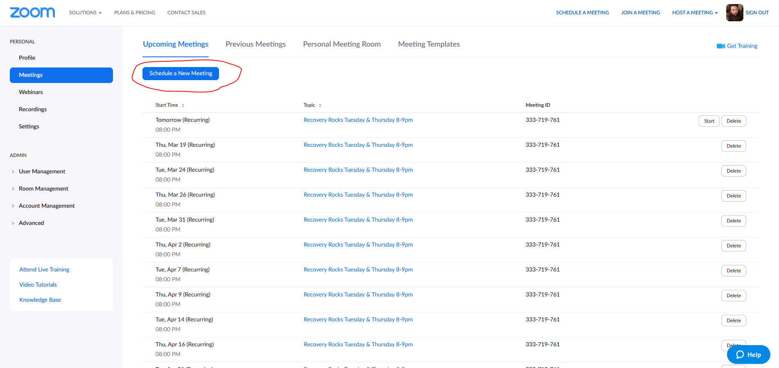Click Join a Meeting link
Viewport: 779px width, 368px height.
[640, 13]
